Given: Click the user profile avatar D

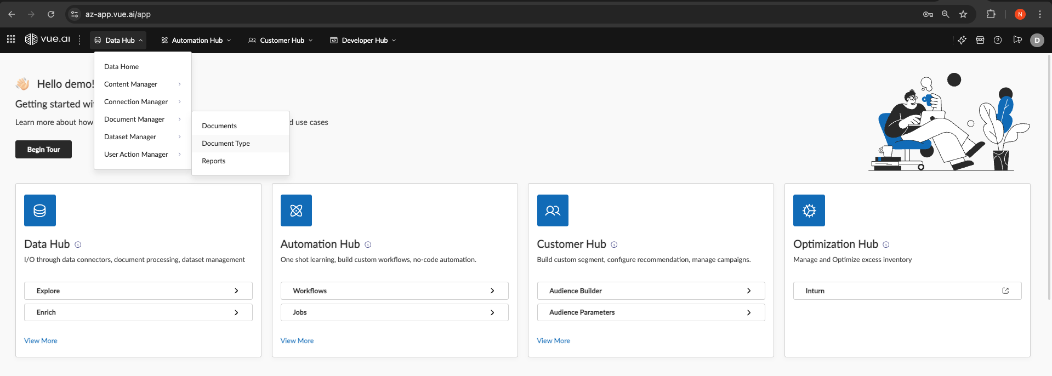Looking at the screenshot, I should [x=1037, y=40].
